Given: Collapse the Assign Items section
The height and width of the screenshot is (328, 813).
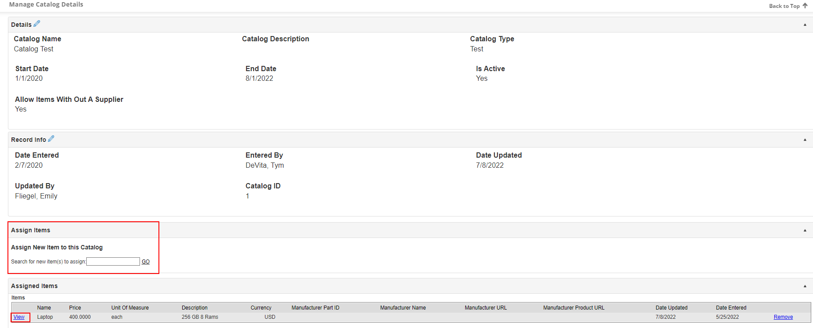Looking at the screenshot, I should 805,230.
